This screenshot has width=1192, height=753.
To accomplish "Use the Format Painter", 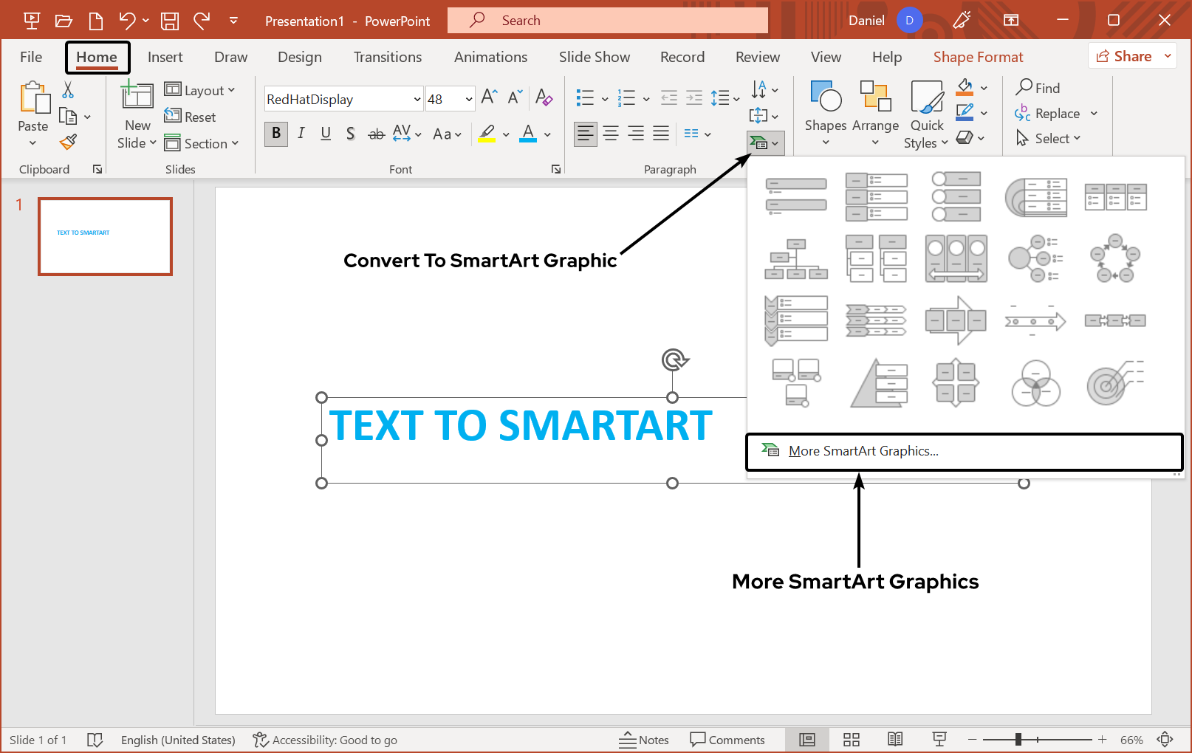I will 68,141.
